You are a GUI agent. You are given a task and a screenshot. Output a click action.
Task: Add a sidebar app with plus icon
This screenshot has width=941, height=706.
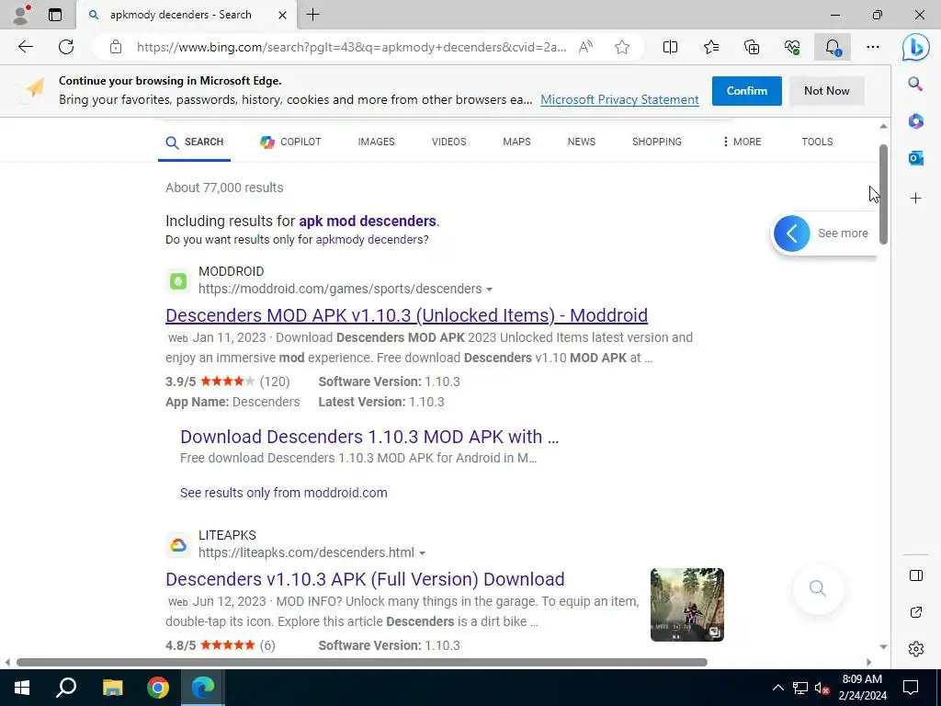[x=915, y=199]
